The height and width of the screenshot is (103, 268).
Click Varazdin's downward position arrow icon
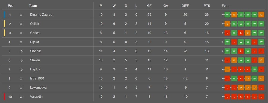pyautogui.click(x=21, y=97)
